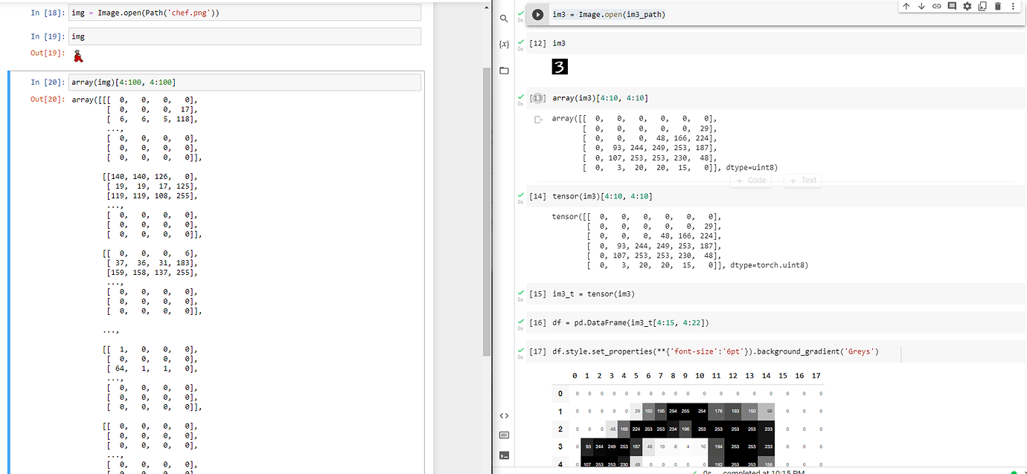This screenshot has width=1027, height=474.
Task: Click the small '3' digit image output
Action: coord(560,67)
